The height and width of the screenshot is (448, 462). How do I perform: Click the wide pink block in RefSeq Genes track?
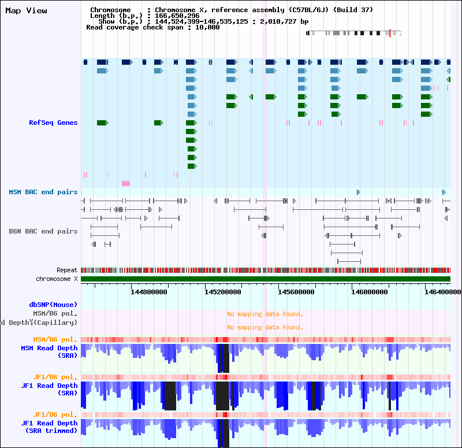point(126,183)
